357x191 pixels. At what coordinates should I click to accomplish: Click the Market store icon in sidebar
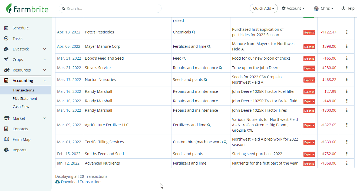point(7,118)
